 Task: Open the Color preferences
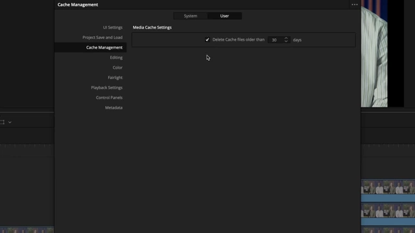[x=117, y=67]
